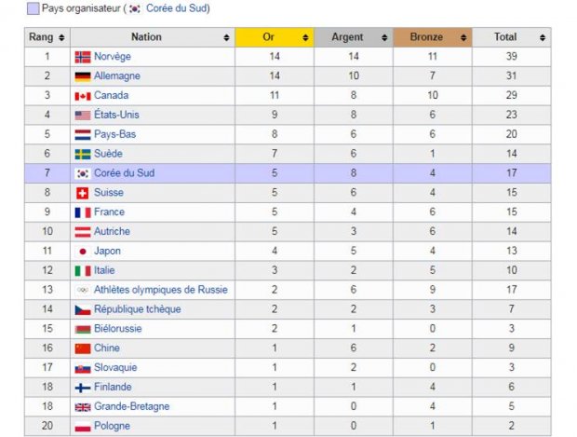Click the Japan flag icon
The width and height of the screenshot is (577, 437).
[x=83, y=251]
